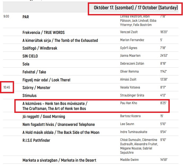The width and height of the screenshot is (183, 168).
Task: Open the Stimulus film entry
Action: [29, 95]
